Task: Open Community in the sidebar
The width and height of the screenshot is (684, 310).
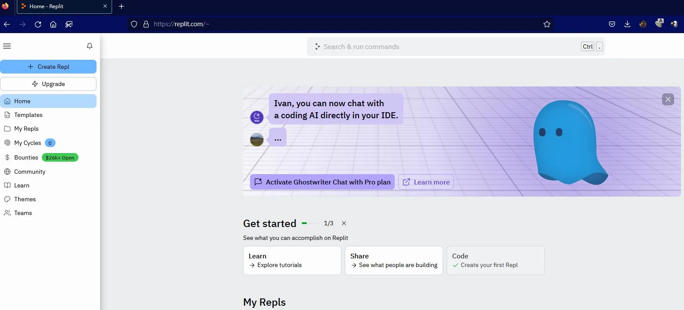Action: pos(48,172)
